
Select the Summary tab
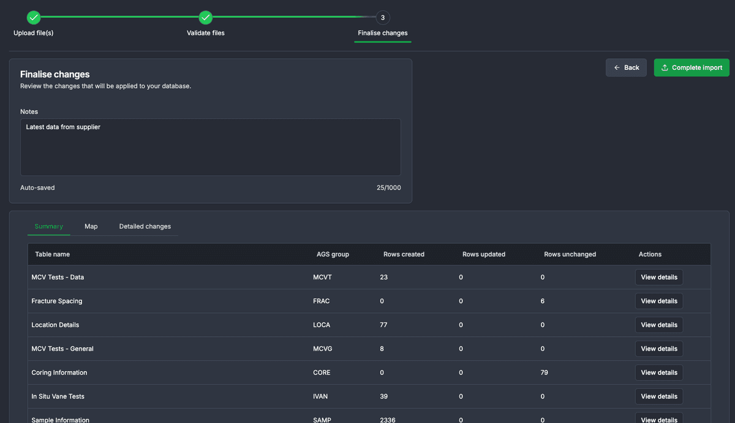tap(49, 226)
